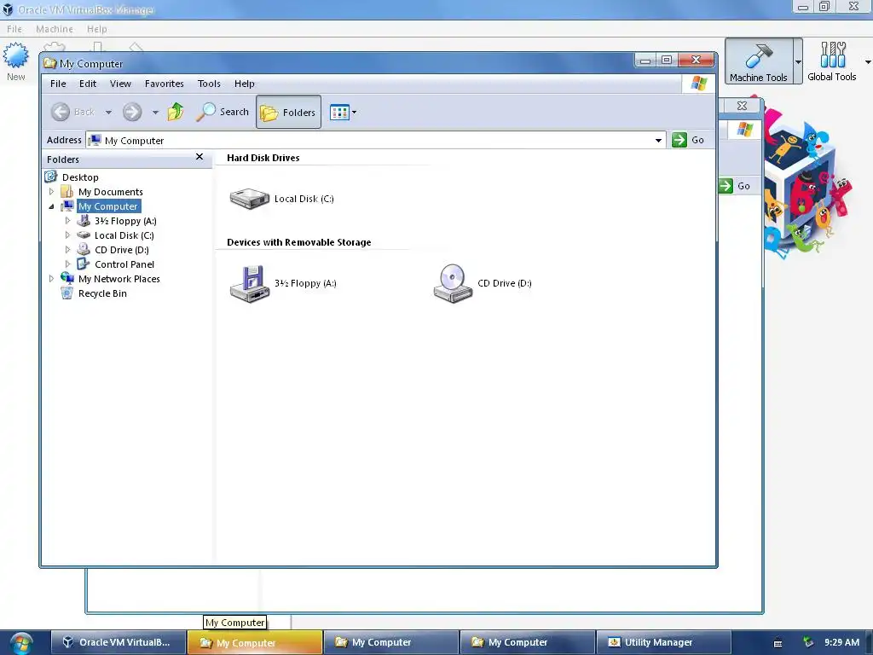
Task: Click the network tray icon beside clock
Action: 808,642
